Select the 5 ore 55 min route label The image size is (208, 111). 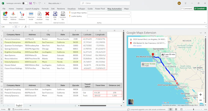click(x=168, y=55)
